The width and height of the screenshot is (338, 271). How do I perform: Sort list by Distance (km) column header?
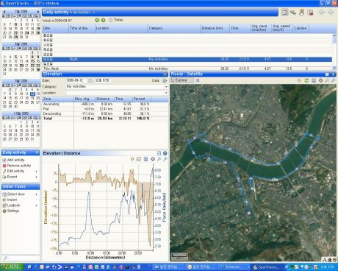coord(212,28)
